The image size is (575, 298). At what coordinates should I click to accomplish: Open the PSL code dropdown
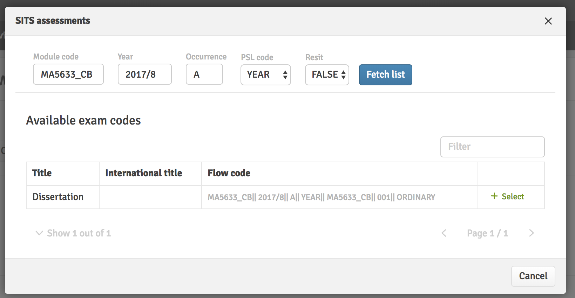265,75
